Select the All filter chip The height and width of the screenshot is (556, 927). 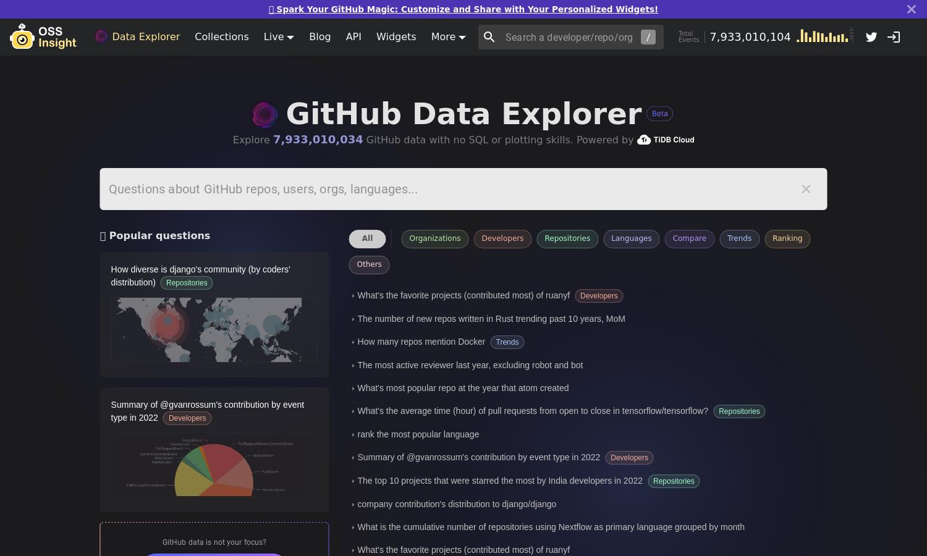point(367,238)
